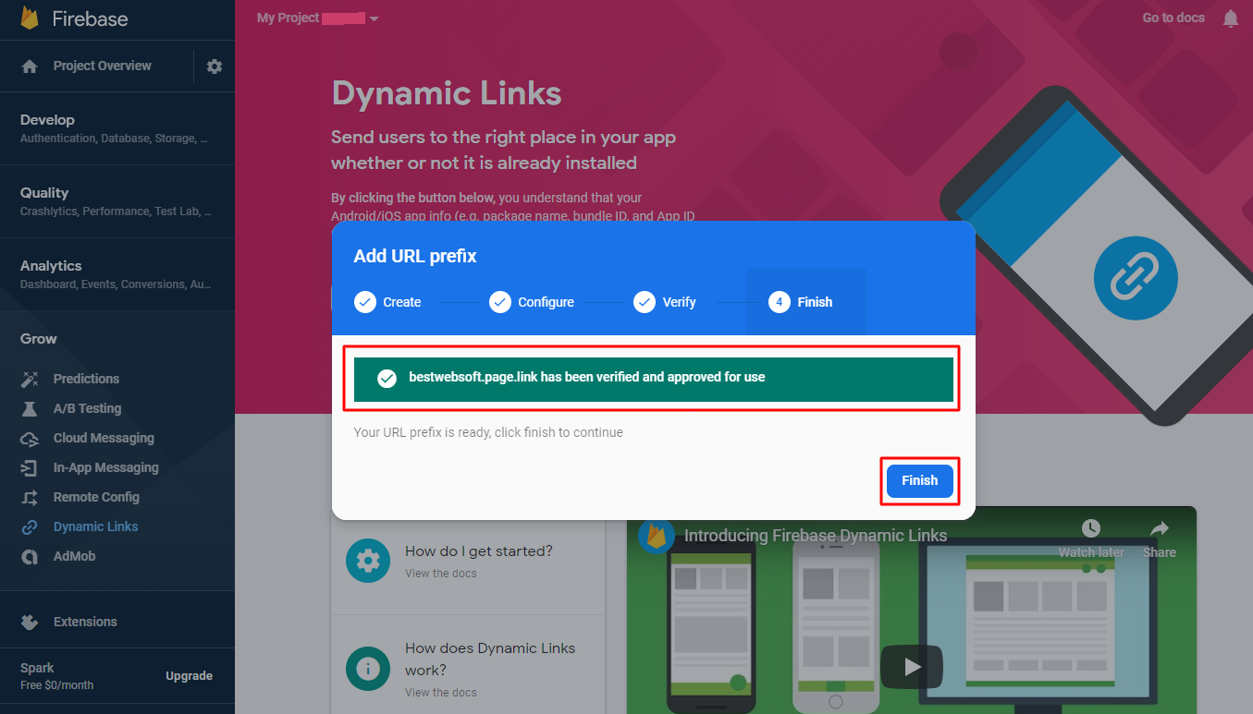Click the Finish step label
The height and width of the screenshot is (714, 1253).
pyautogui.click(x=815, y=302)
